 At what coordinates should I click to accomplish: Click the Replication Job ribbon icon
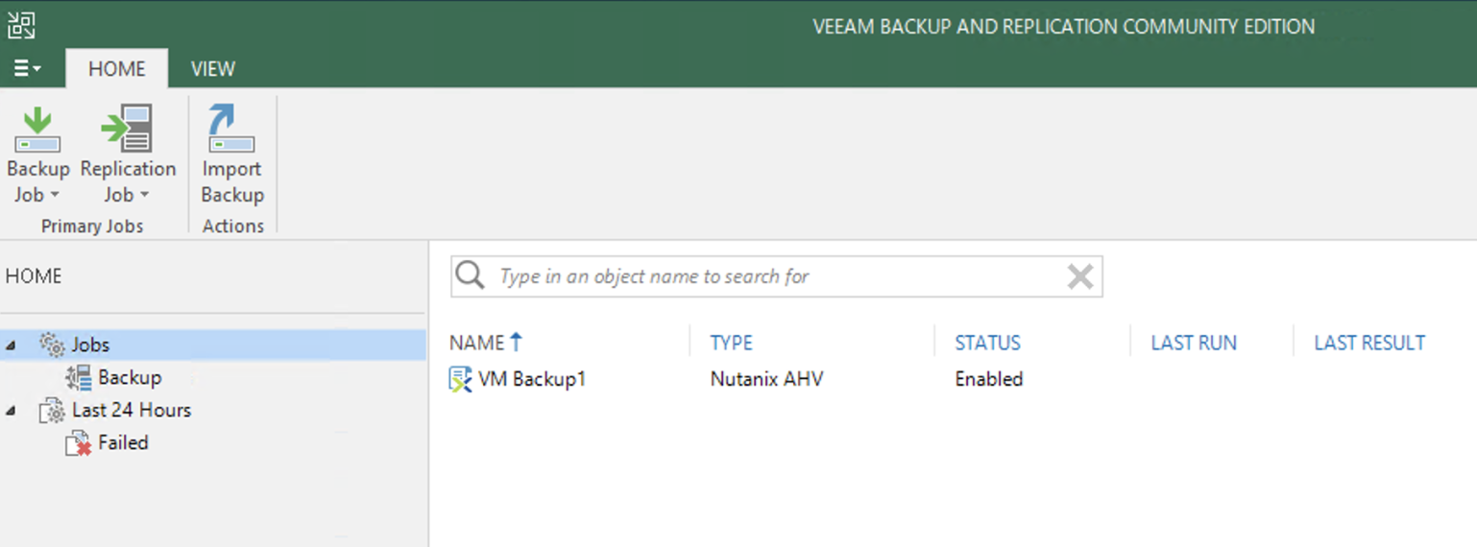click(128, 130)
